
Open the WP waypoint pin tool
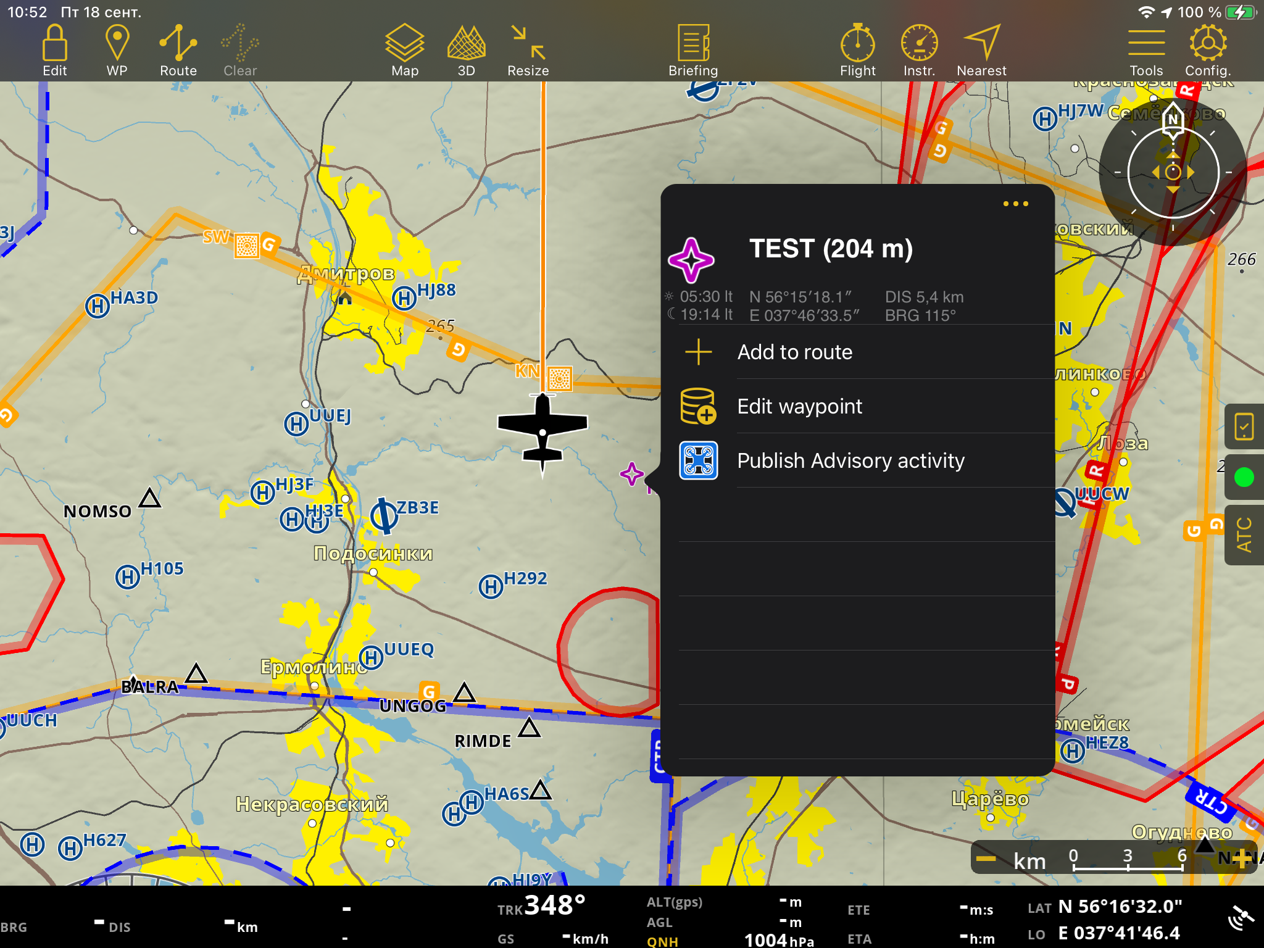coord(117,51)
